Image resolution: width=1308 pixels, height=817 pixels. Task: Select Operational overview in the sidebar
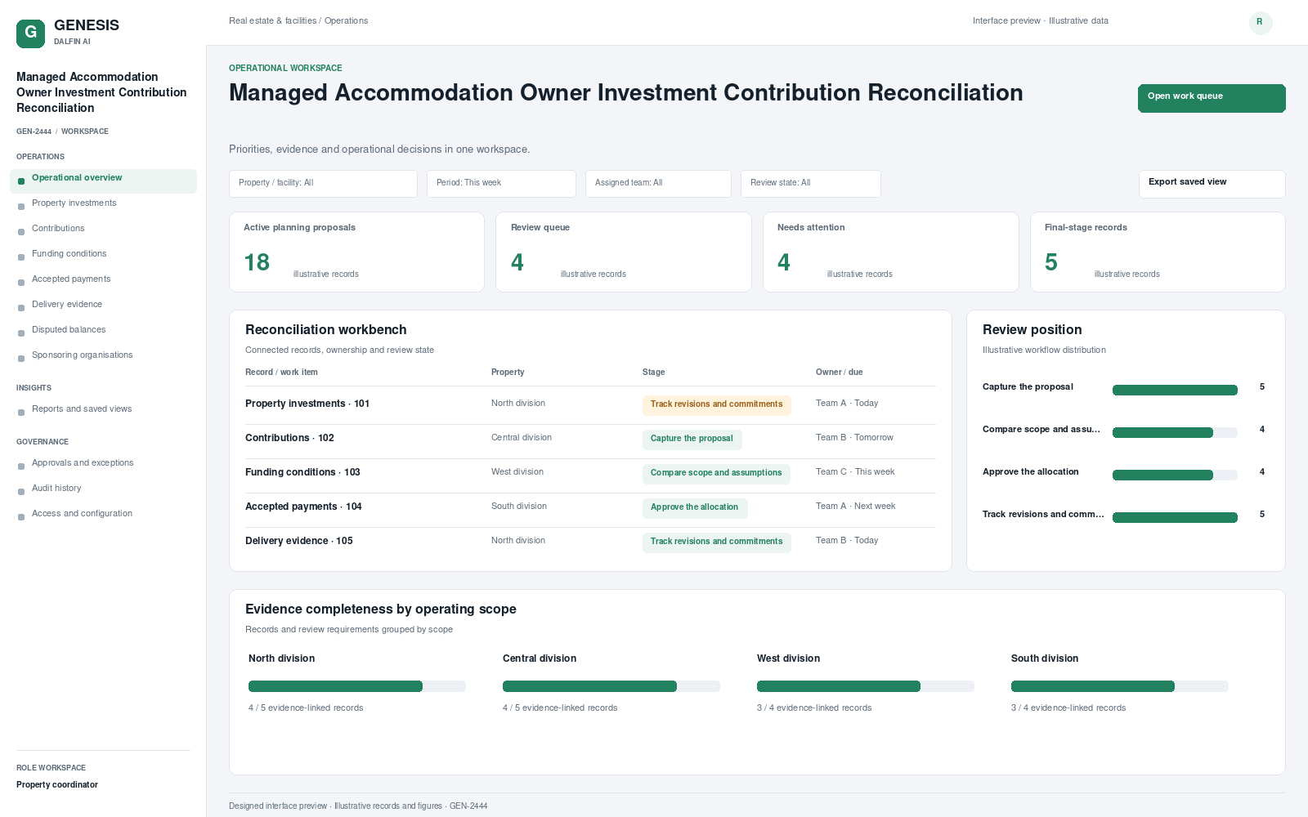tap(103, 181)
